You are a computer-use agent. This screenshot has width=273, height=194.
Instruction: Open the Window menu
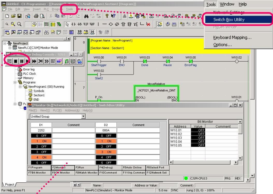(227, 4)
